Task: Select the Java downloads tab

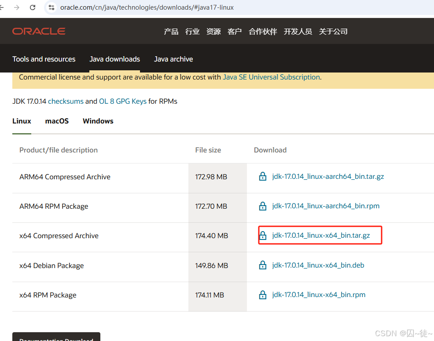Action: coord(114,59)
